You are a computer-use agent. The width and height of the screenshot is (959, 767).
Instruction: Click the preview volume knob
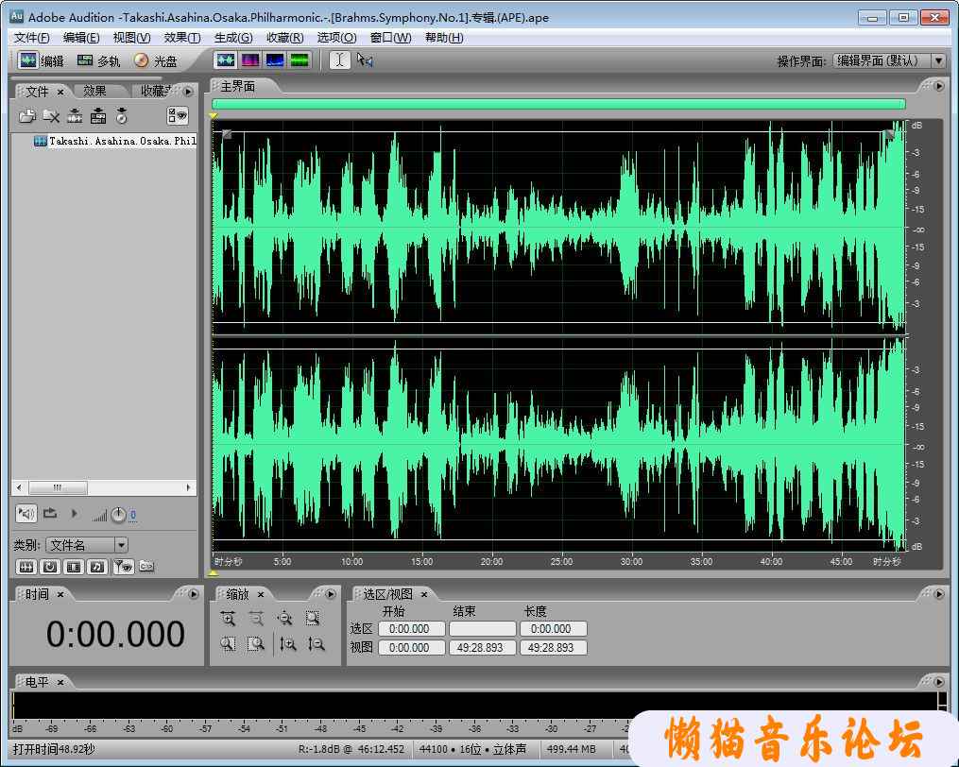click(x=118, y=515)
